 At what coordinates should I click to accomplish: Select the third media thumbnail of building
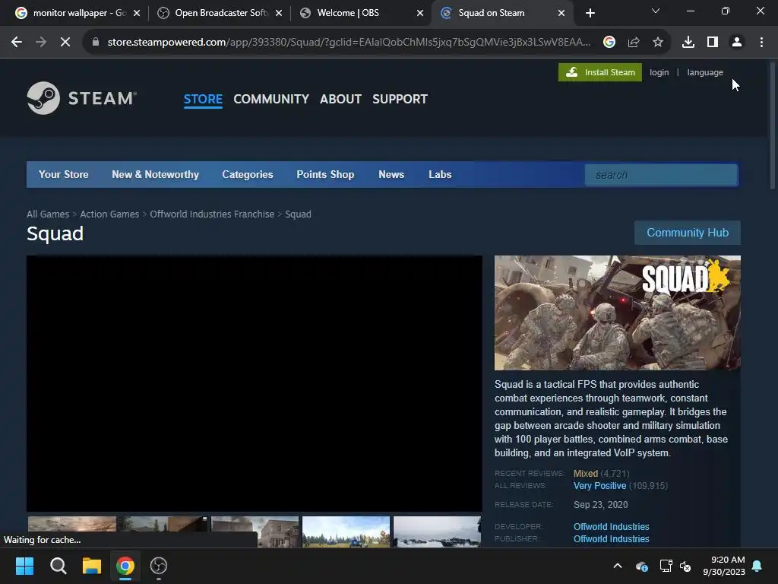click(x=255, y=532)
